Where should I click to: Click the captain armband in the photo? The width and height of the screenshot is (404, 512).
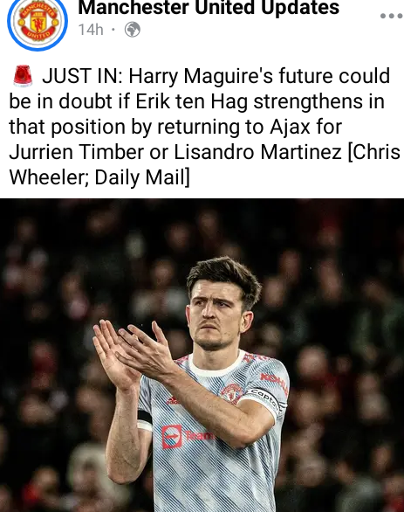tap(264, 400)
